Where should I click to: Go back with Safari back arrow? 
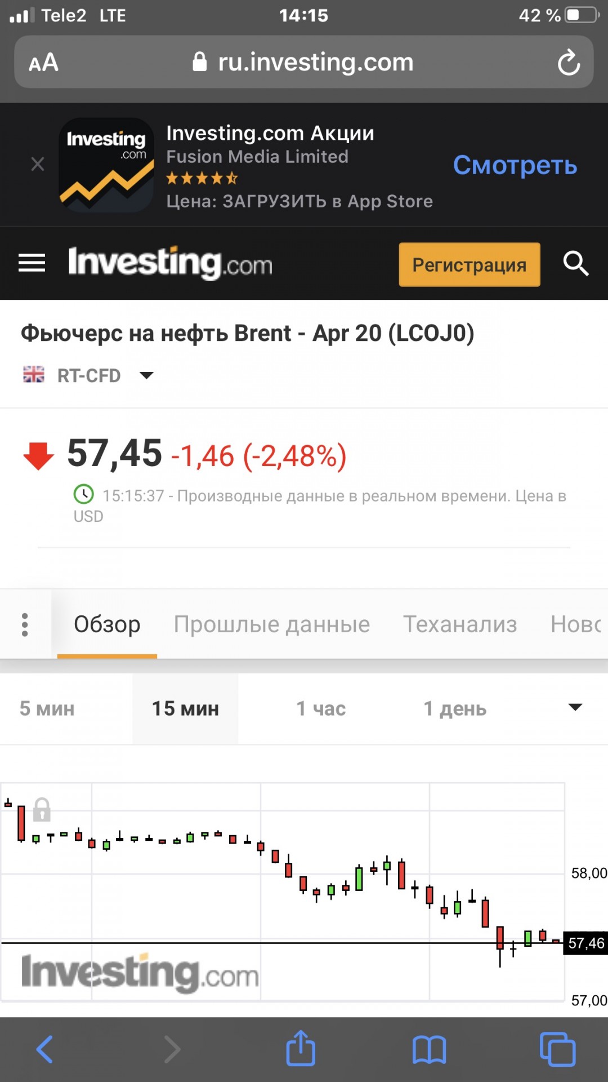(x=44, y=1049)
